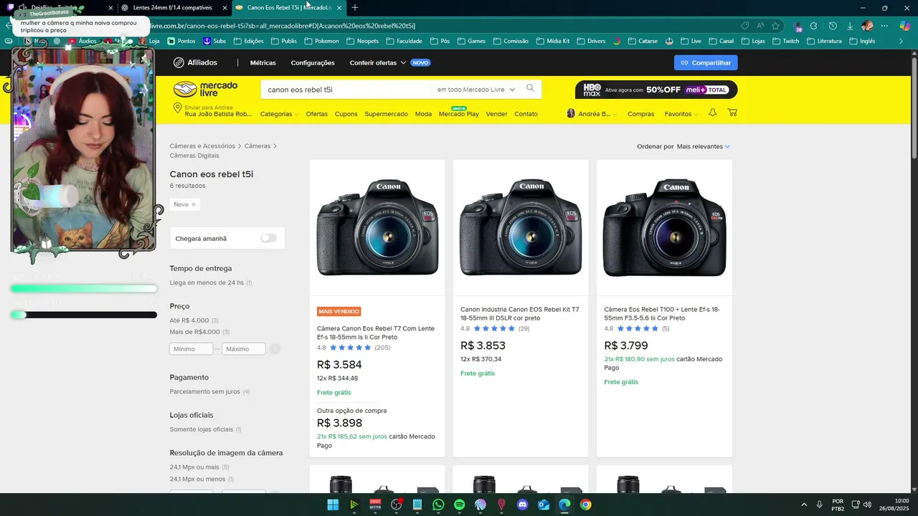Expand the Categorias menu
The image size is (918, 516).
click(278, 114)
